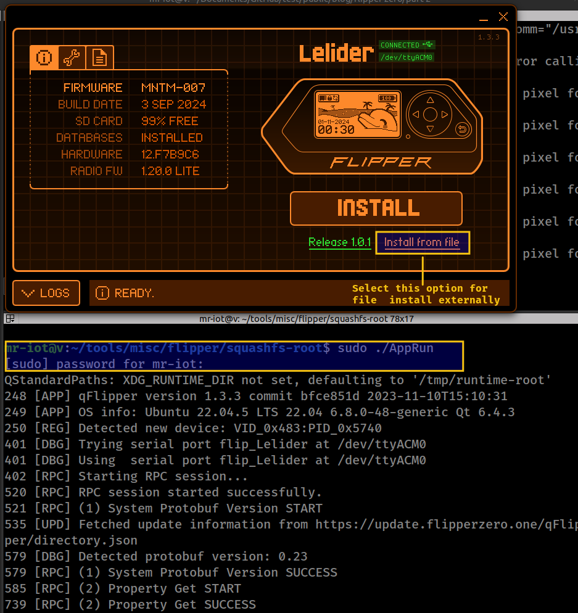Click the DATABASES label

(x=89, y=138)
